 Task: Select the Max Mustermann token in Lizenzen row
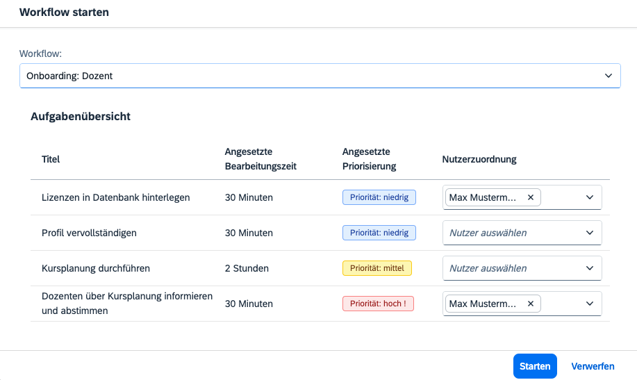coord(483,197)
